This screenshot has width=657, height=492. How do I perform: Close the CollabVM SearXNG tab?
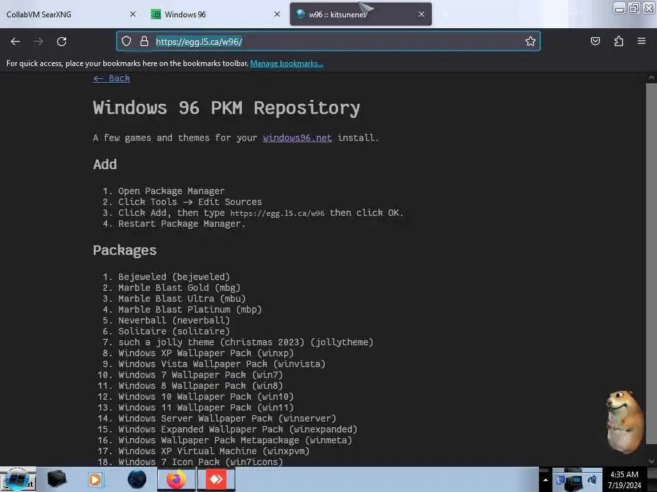click(133, 14)
